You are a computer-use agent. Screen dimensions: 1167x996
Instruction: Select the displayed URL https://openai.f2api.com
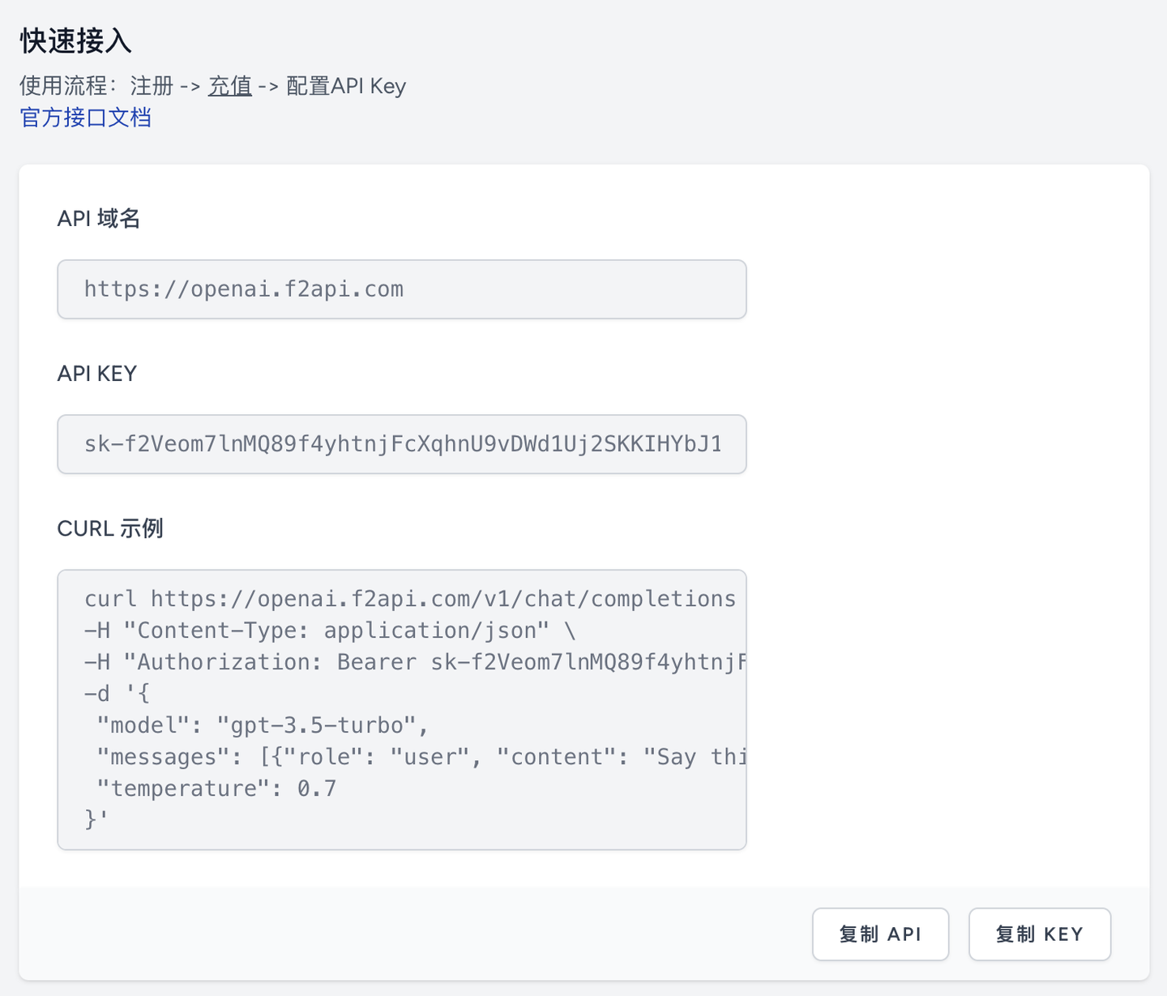coord(243,289)
